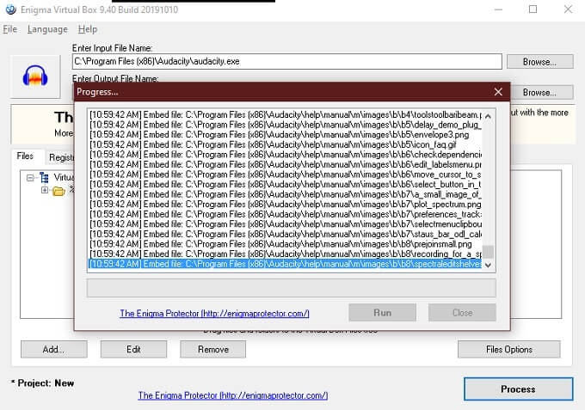
Task: Select the preferences_track log line
Action: click(x=286, y=214)
